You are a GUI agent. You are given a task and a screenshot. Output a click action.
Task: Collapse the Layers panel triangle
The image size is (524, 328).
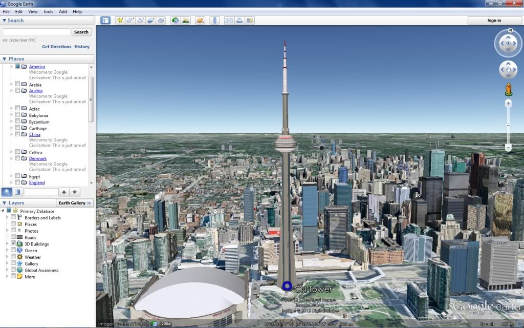coord(4,203)
